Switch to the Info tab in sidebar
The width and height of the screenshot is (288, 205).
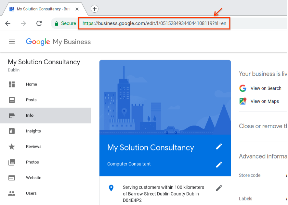[x=30, y=115]
